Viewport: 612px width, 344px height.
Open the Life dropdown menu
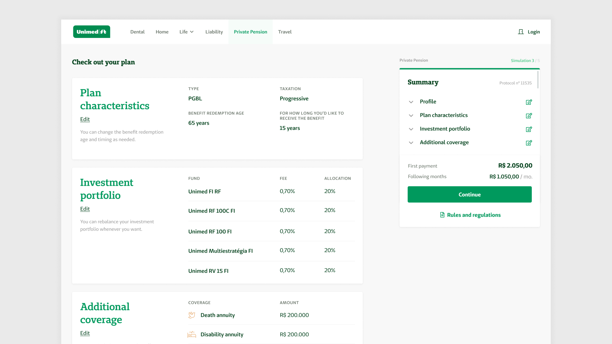coord(186,32)
